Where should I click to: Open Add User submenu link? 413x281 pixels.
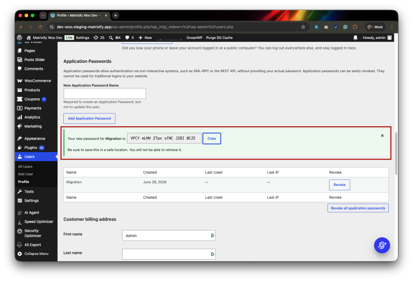25,174
